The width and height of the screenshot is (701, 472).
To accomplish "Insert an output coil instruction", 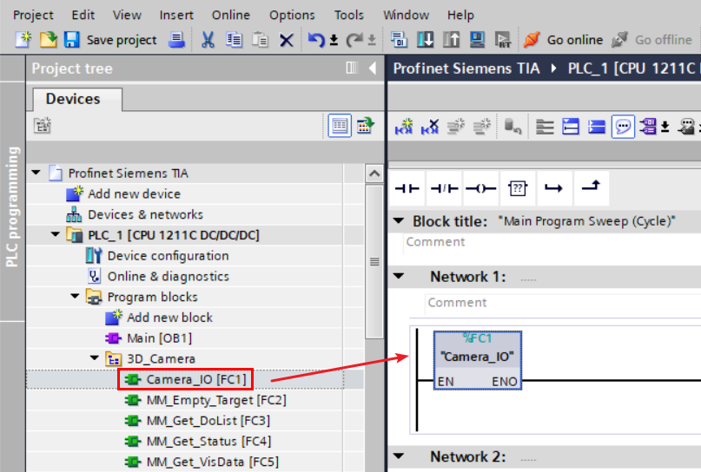I will (480, 187).
